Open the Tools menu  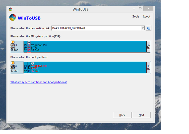[136, 17]
